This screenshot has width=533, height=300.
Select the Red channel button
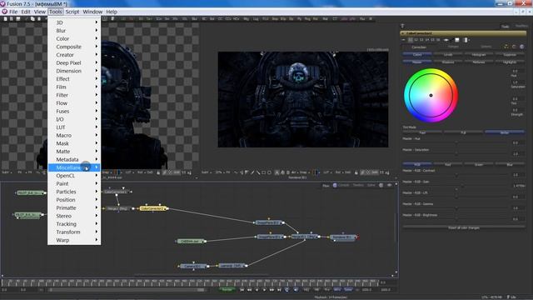(x=448, y=165)
